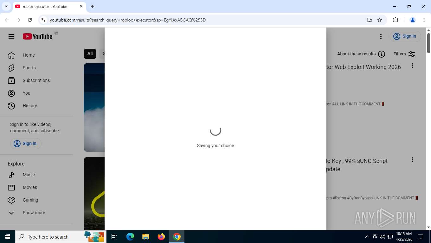Image resolution: width=431 pixels, height=243 pixels.
Task: Launch Microsoft Edge from the taskbar
Action: pyautogui.click(x=130, y=237)
